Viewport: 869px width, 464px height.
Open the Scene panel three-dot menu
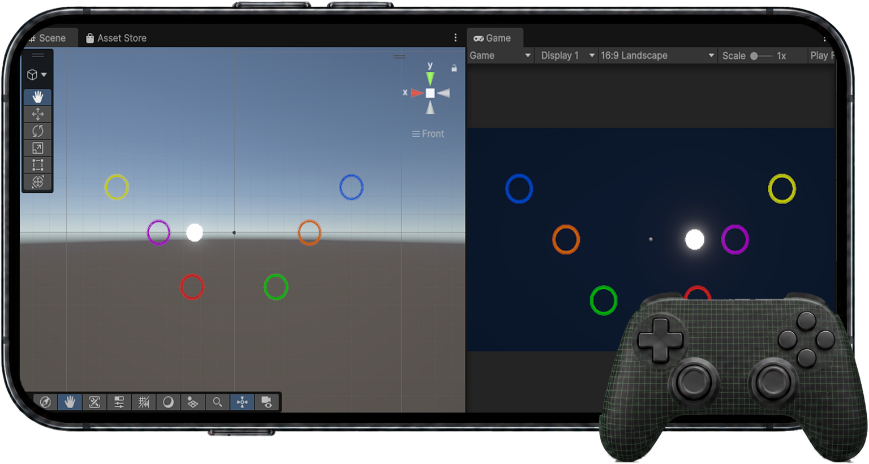click(455, 37)
